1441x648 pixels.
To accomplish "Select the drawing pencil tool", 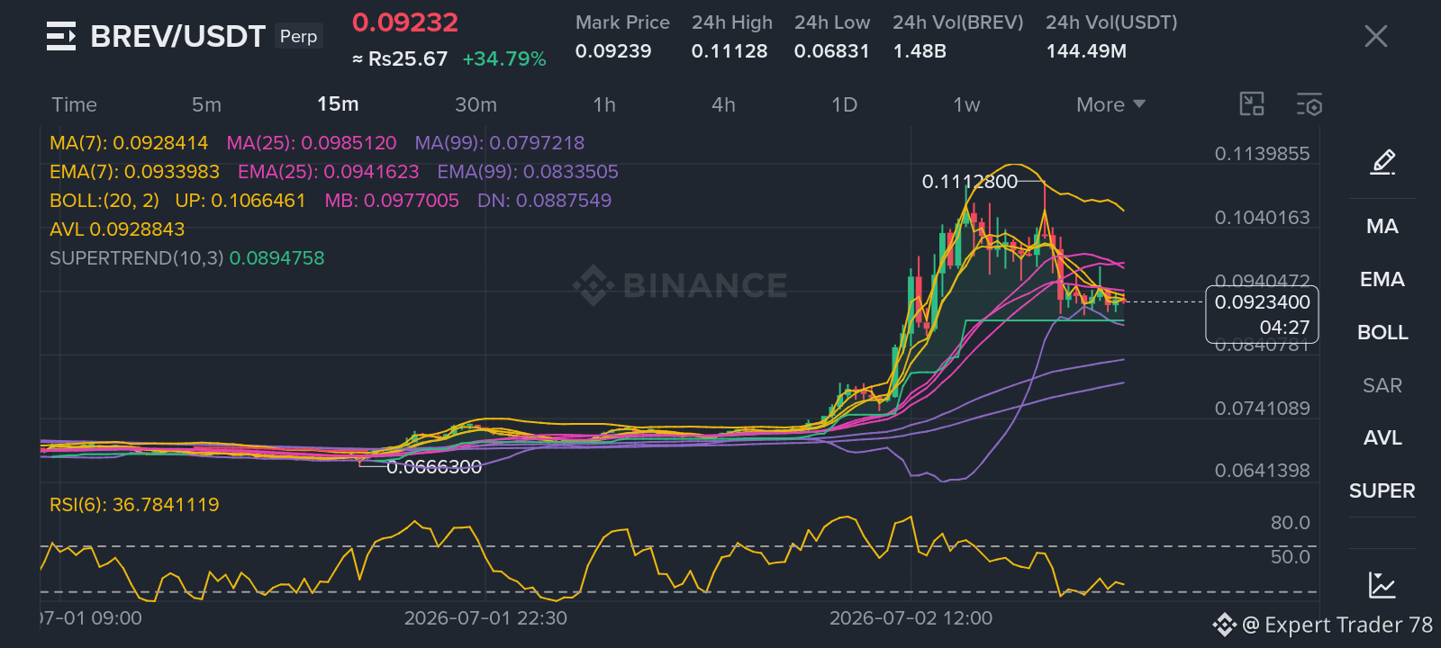I will coord(1382,162).
